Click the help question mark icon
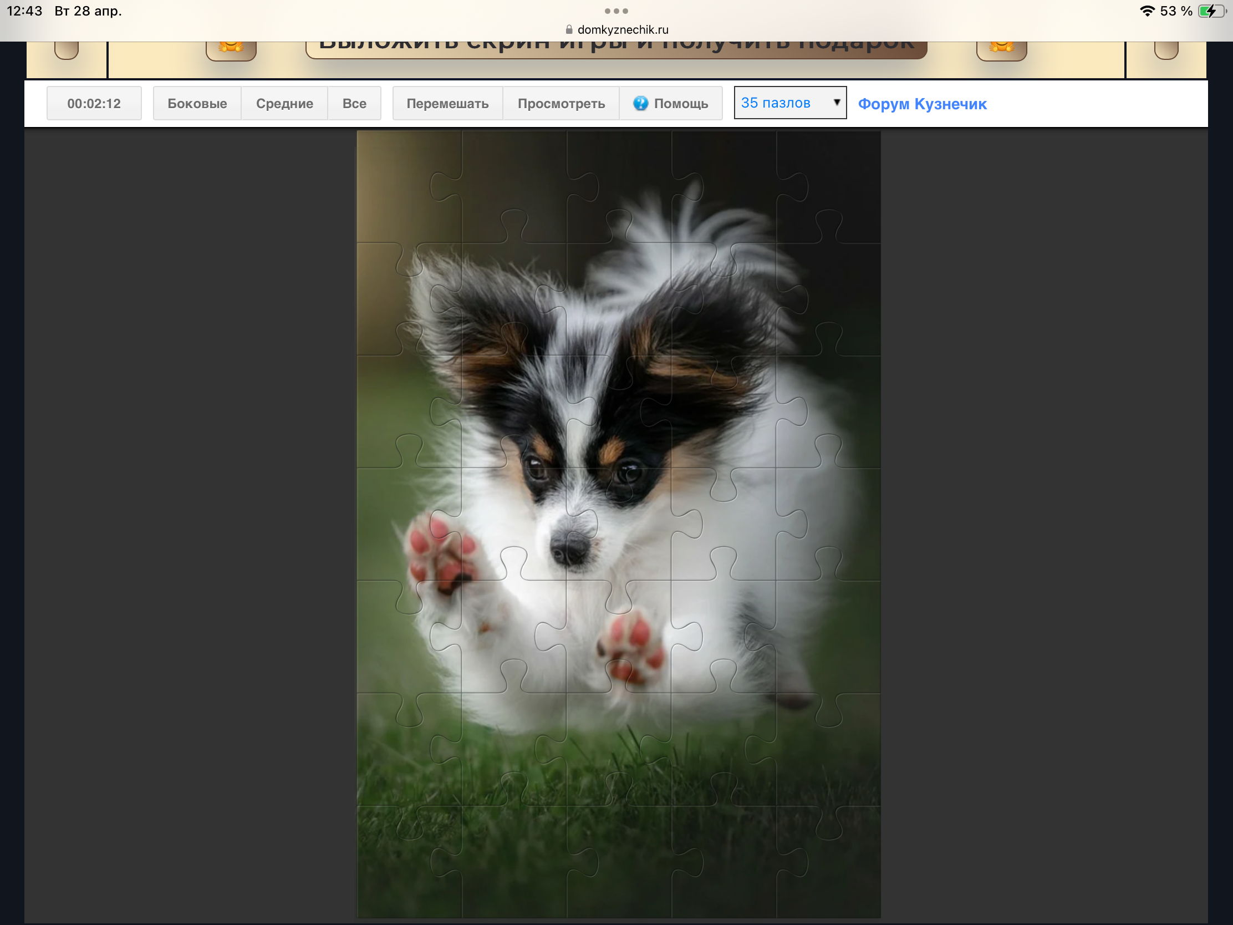 [x=640, y=103]
